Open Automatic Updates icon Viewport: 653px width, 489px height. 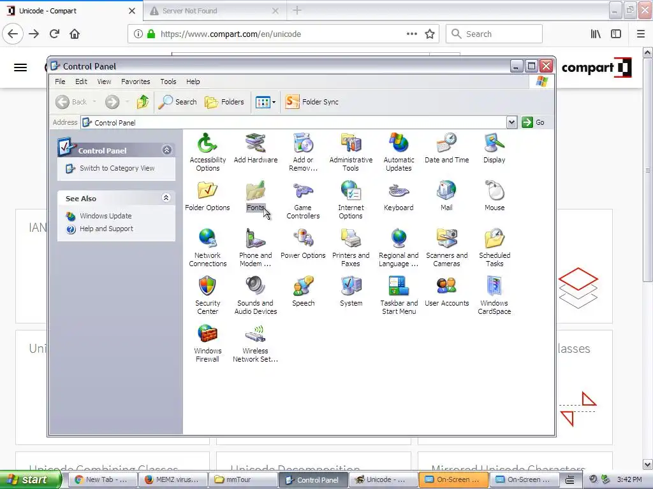(399, 152)
